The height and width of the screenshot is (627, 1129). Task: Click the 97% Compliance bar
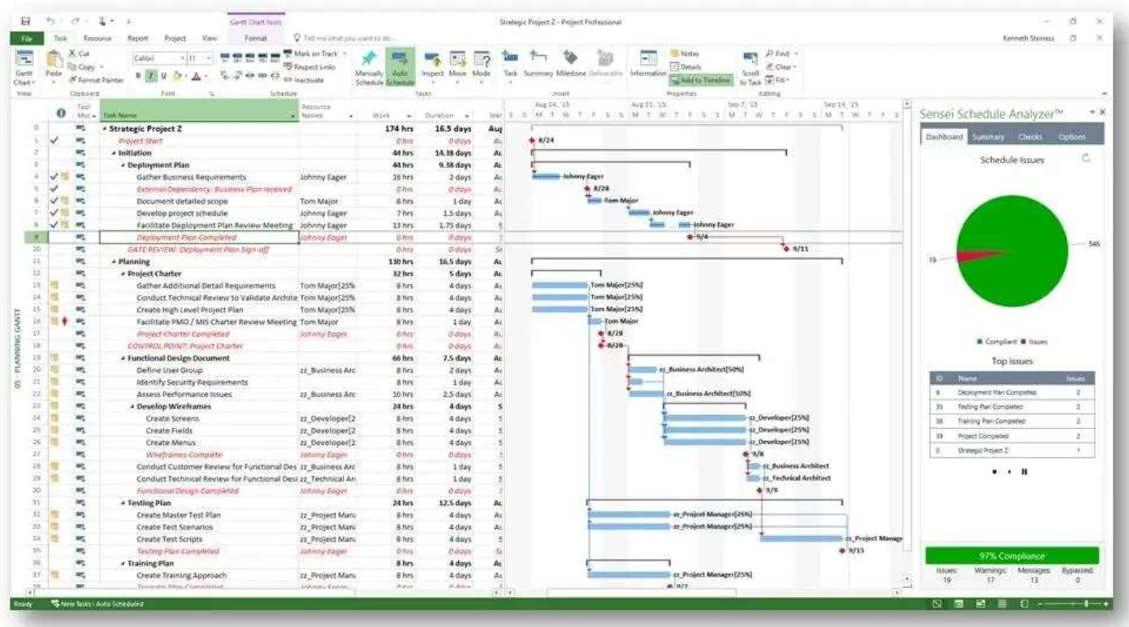click(1011, 553)
